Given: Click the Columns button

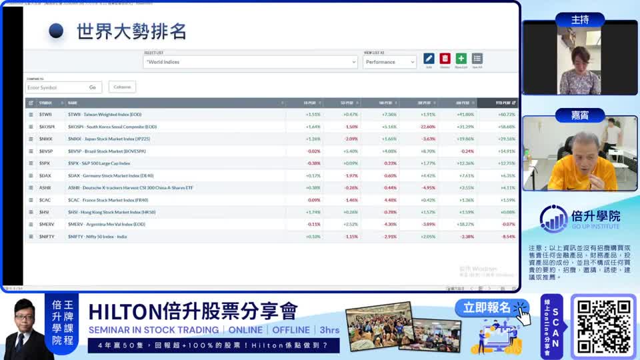Looking at the screenshot, I should tap(122, 87).
